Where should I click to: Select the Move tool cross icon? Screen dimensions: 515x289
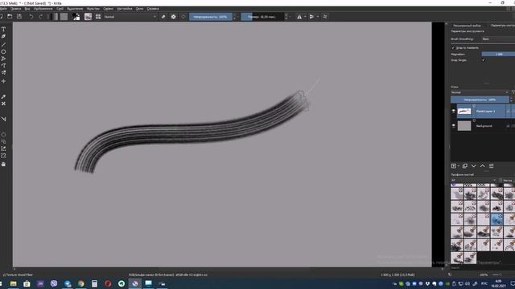3,81
